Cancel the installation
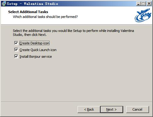The height and width of the screenshot is (117, 153). pos(137,109)
